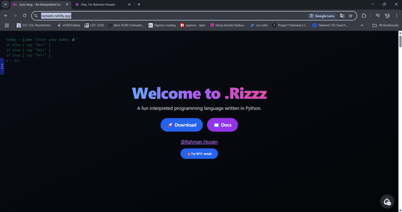Expand the blue side panel handle
Viewport: 402px width, 212px height.
(2, 66)
